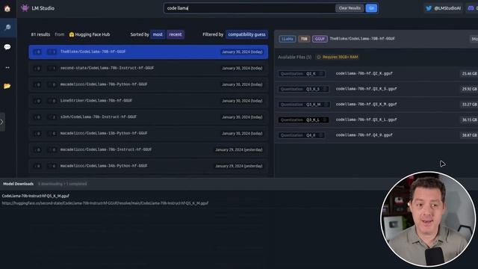The height and width of the screenshot is (269, 478).
Task: Click Available Files (5) label
Action: pyautogui.click(x=294, y=57)
